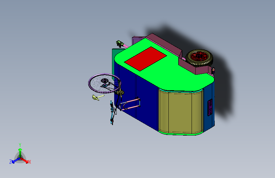Click the blue Z axis of the triad

(16, 160)
